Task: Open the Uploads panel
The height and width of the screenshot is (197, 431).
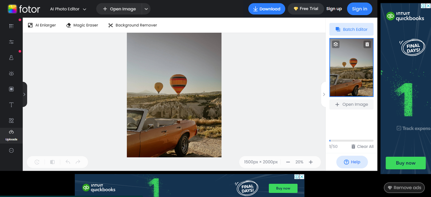Action: point(11,135)
